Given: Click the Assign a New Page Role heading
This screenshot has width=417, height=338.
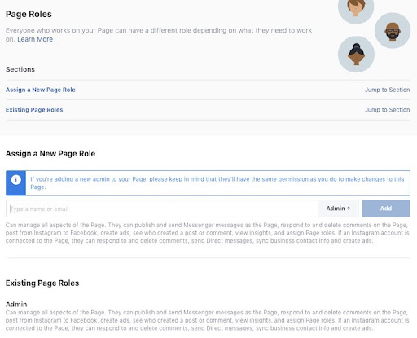Looking at the screenshot, I should pos(50,154).
